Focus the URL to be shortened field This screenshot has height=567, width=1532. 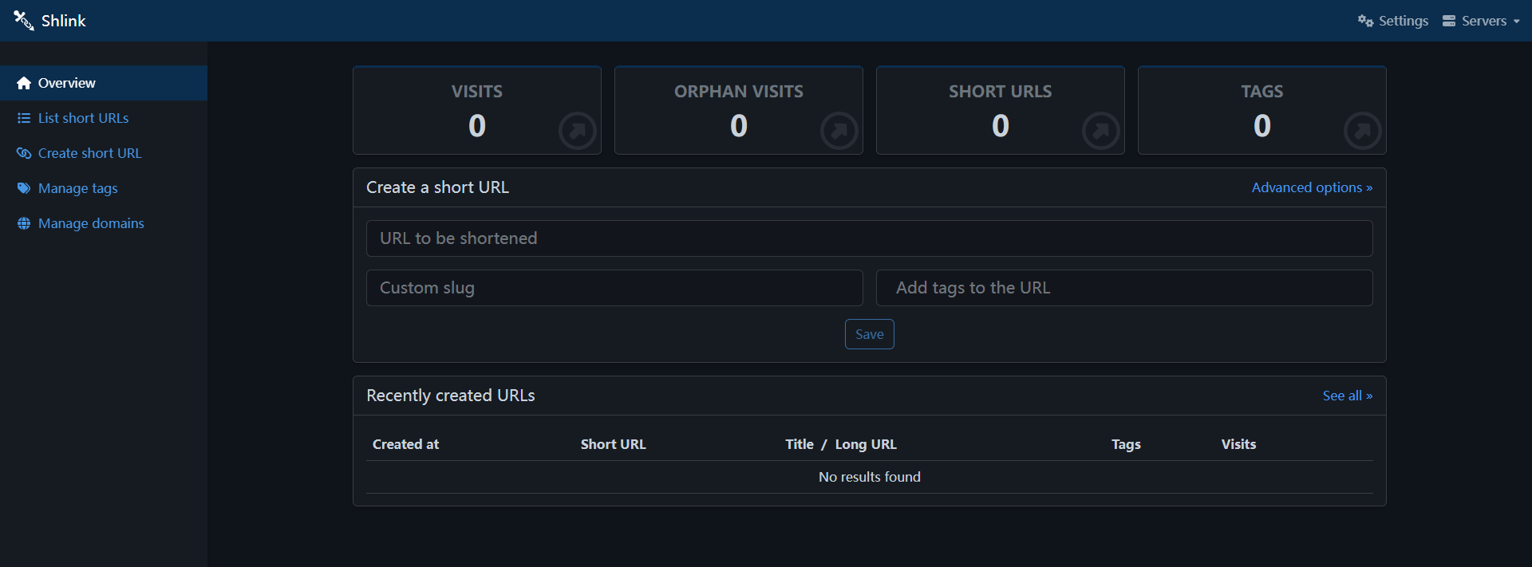tap(870, 238)
